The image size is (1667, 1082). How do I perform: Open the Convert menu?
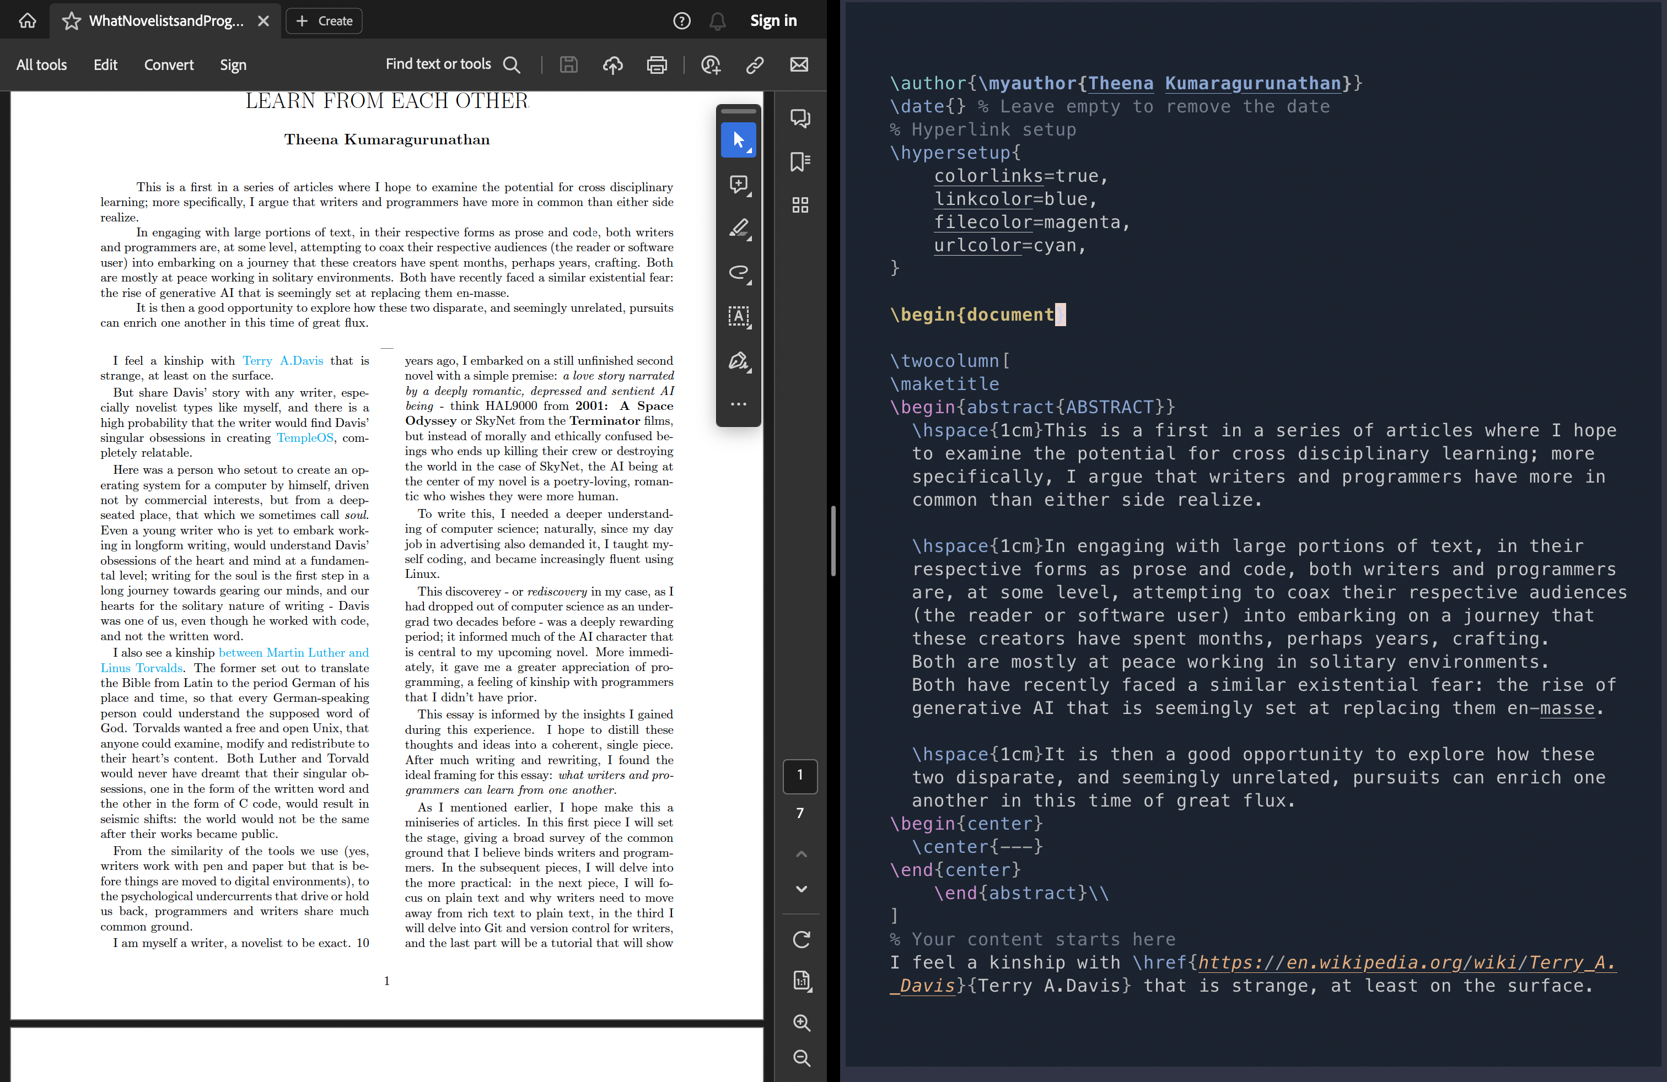[x=169, y=65]
